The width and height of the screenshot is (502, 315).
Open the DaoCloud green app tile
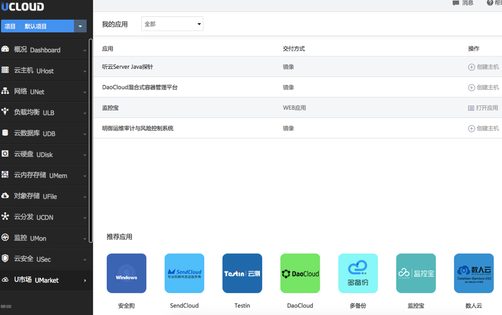[300, 273]
